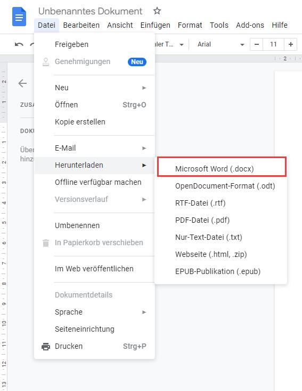This screenshot has width=302, height=391.
Task: Click the undo arrow in toolbar
Action: (19, 44)
